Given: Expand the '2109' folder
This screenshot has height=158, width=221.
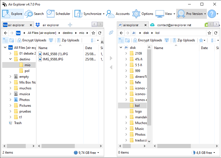Looking at the screenshot, I should [x=126, y=53].
